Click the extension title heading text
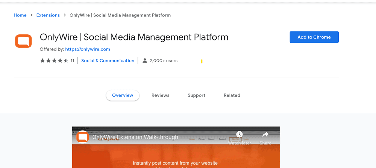Viewport: 376px width, 168px height. pyautogui.click(x=134, y=37)
